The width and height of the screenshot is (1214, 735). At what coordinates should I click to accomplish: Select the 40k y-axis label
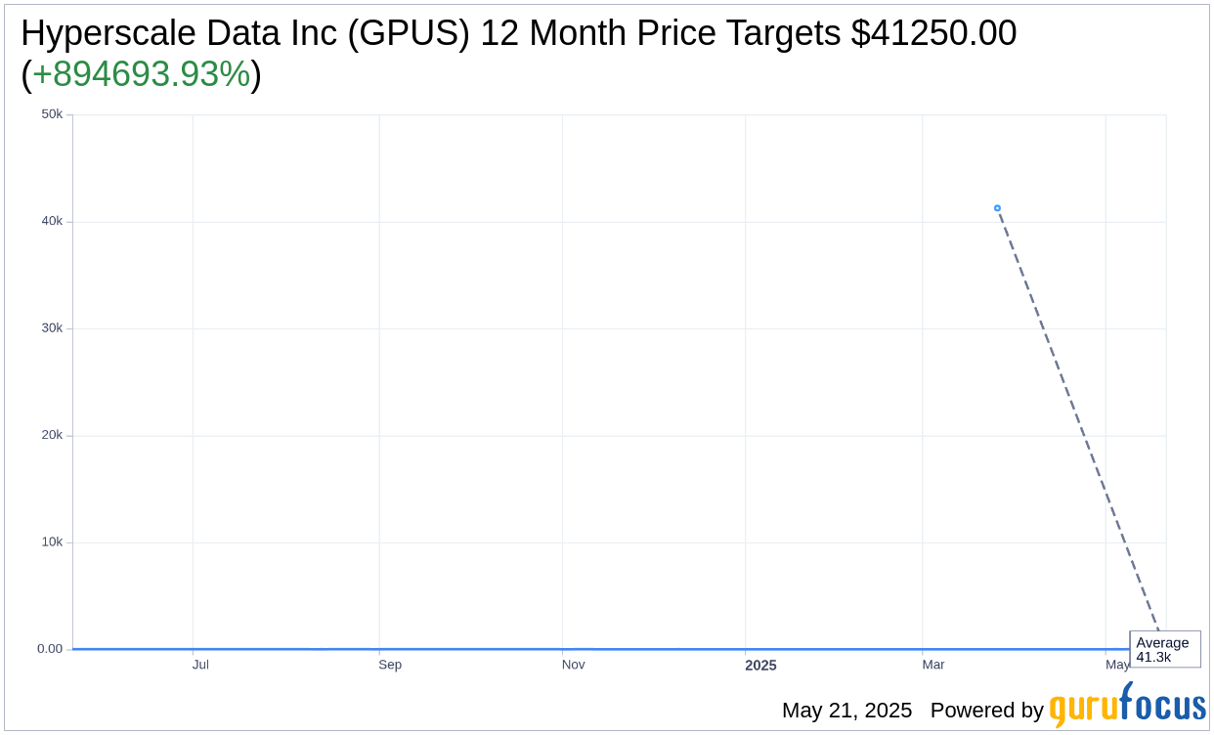[52, 221]
